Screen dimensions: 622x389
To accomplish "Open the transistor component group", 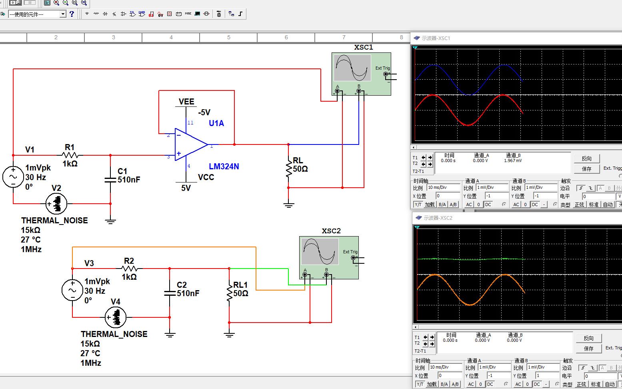I will pos(114,14).
